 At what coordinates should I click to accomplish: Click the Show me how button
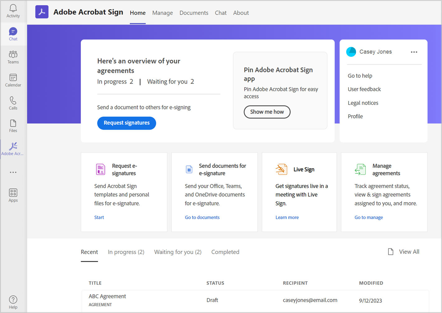coord(267,112)
